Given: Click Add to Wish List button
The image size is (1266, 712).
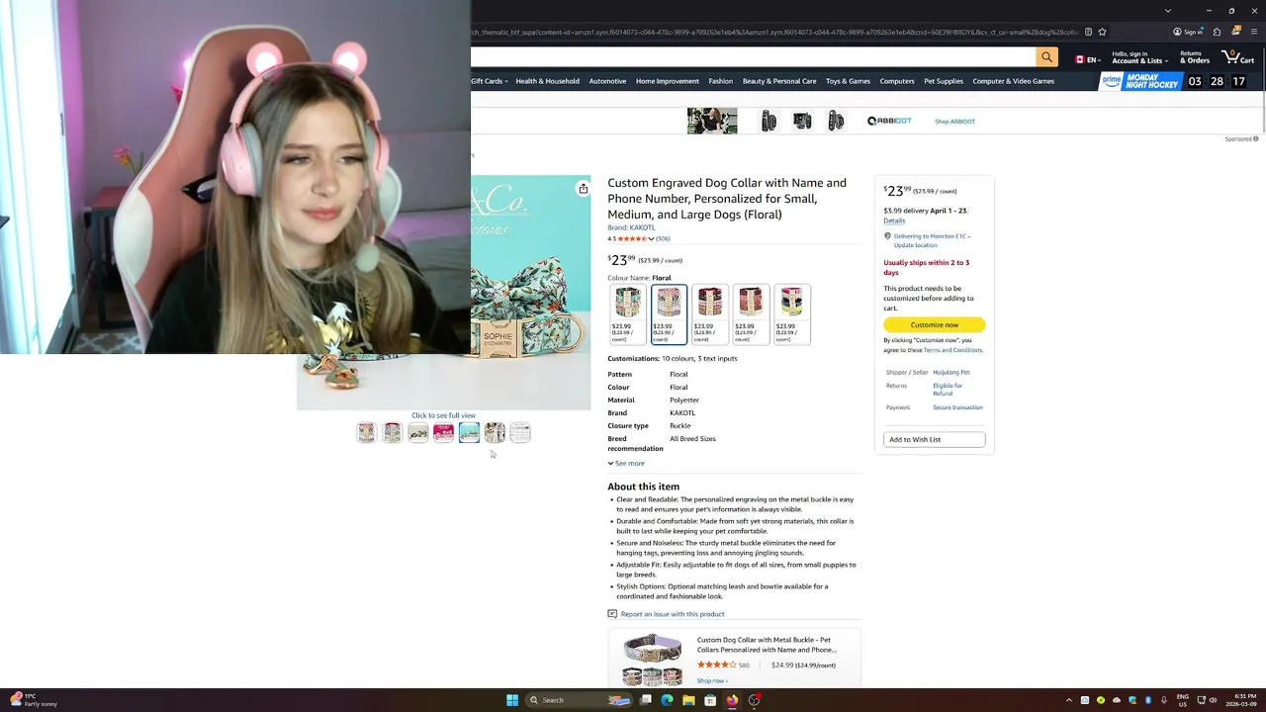Looking at the screenshot, I should click(x=935, y=439).
